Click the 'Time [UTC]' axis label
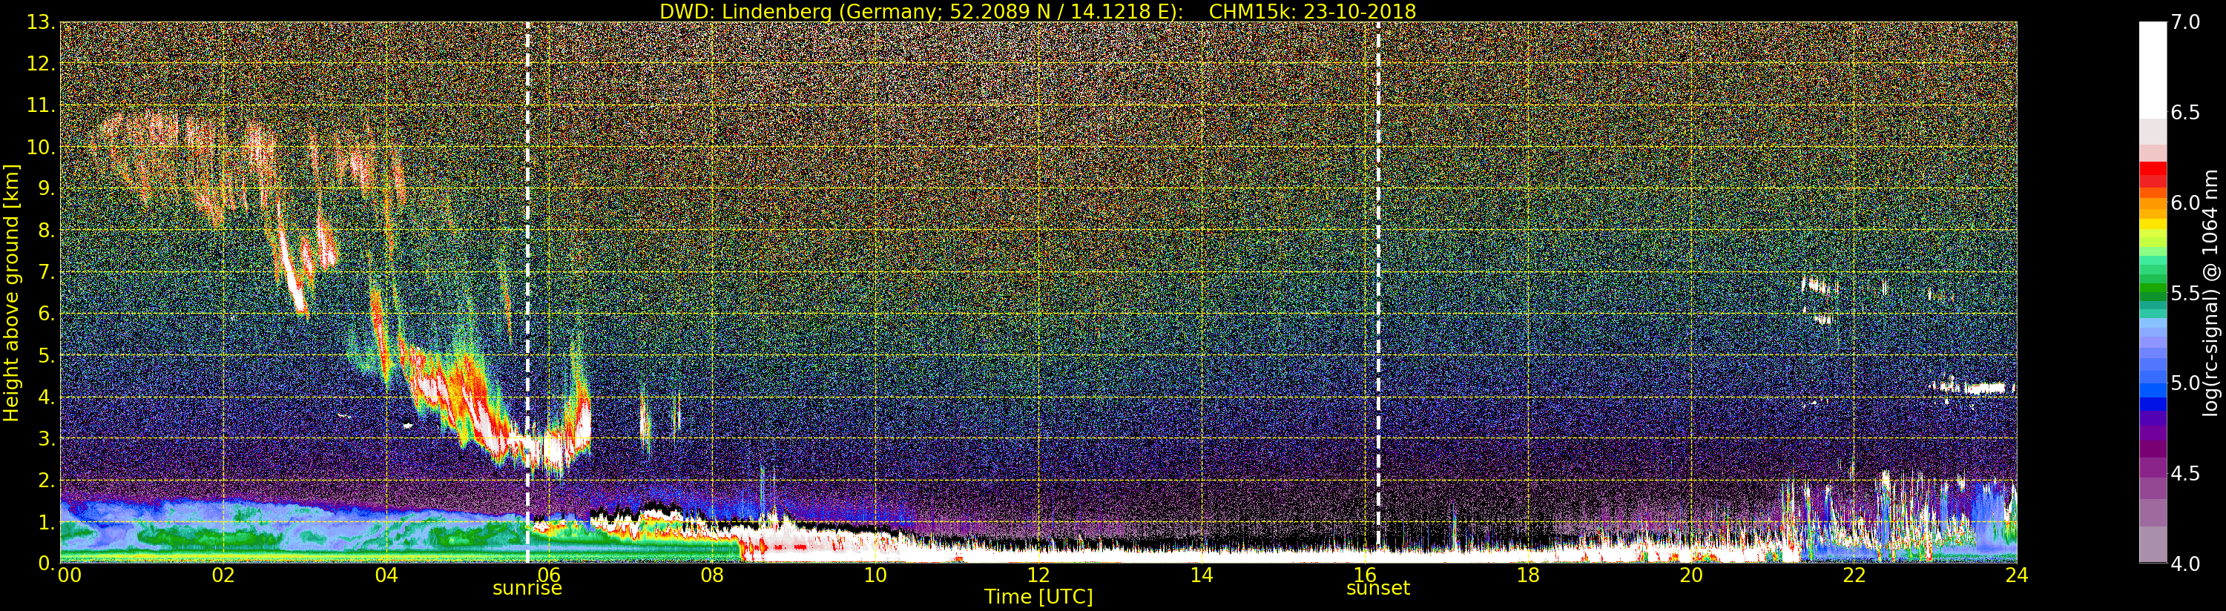 pos(1038,596)
